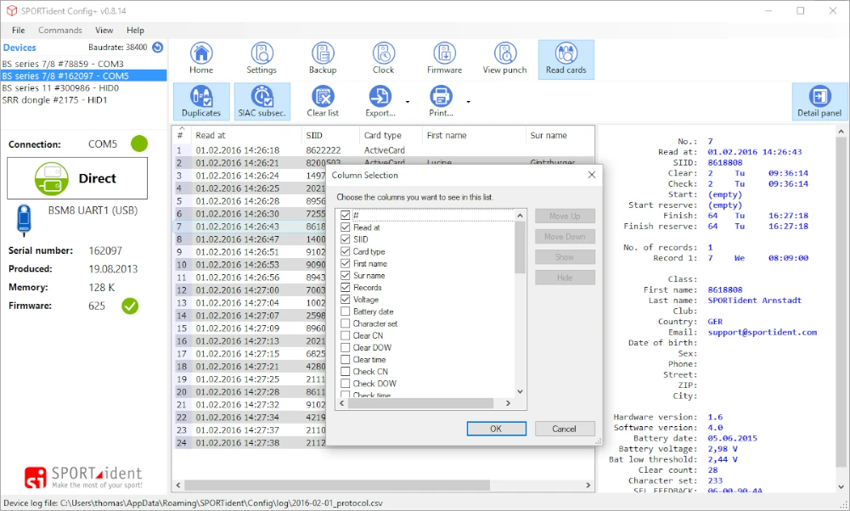Enable the Clear DOW checkbox

346,347
